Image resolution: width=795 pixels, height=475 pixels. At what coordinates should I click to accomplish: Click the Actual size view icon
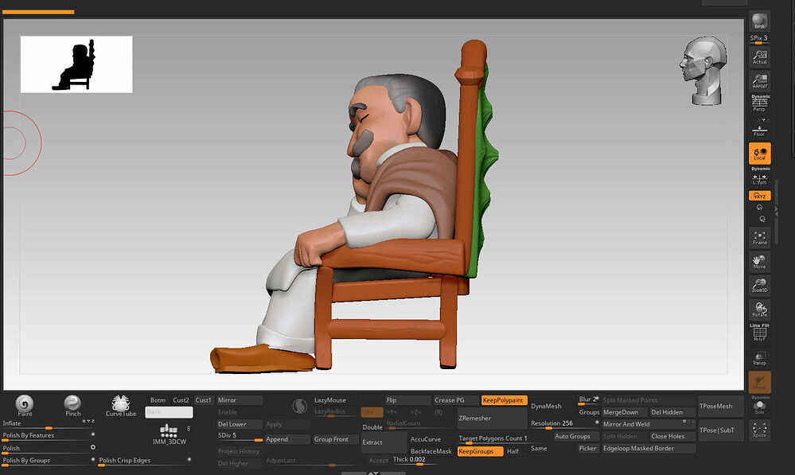pos(759,56)
